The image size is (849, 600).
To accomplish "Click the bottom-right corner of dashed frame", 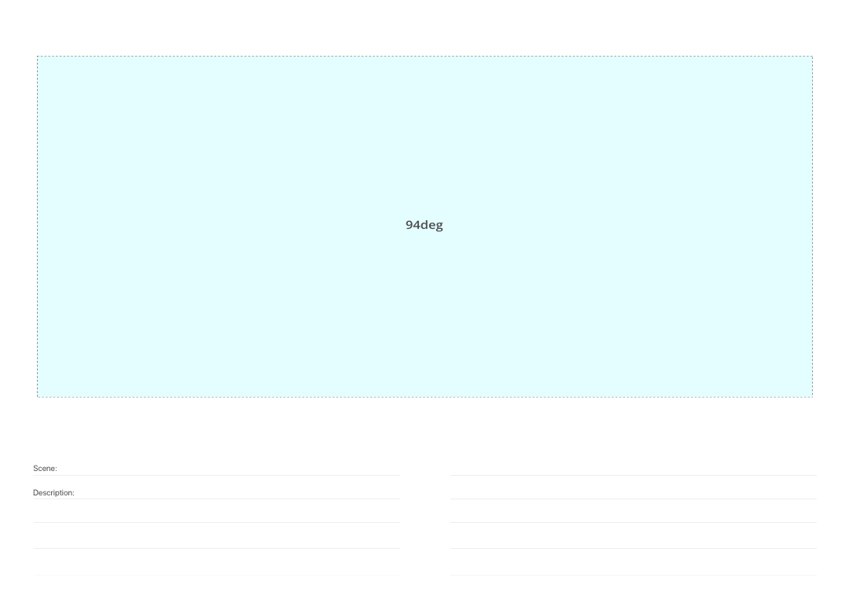I will (x=812, y=397).
